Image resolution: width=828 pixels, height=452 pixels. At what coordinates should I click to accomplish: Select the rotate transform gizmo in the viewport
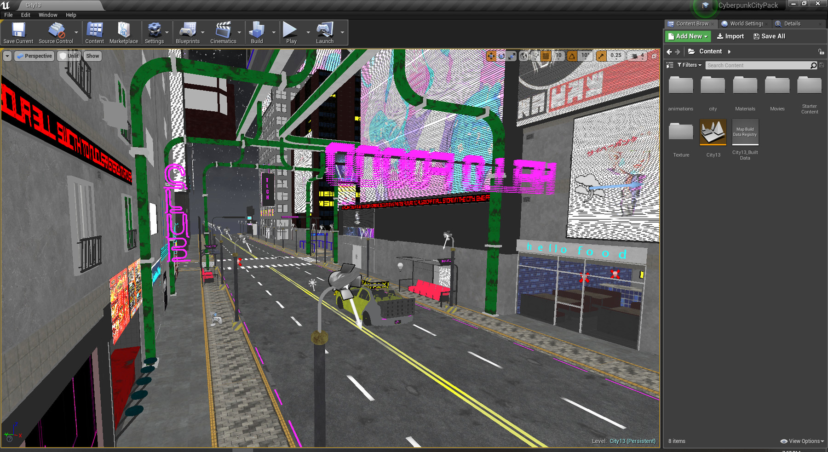click(501, 56)
